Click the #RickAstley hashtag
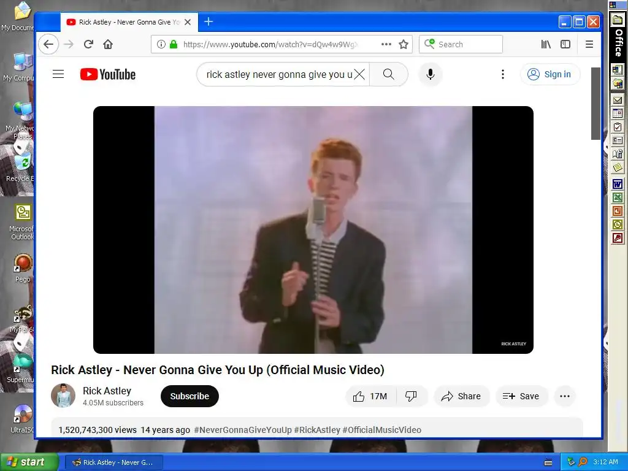This screenshot has height=471, width=628. [317, 430]
